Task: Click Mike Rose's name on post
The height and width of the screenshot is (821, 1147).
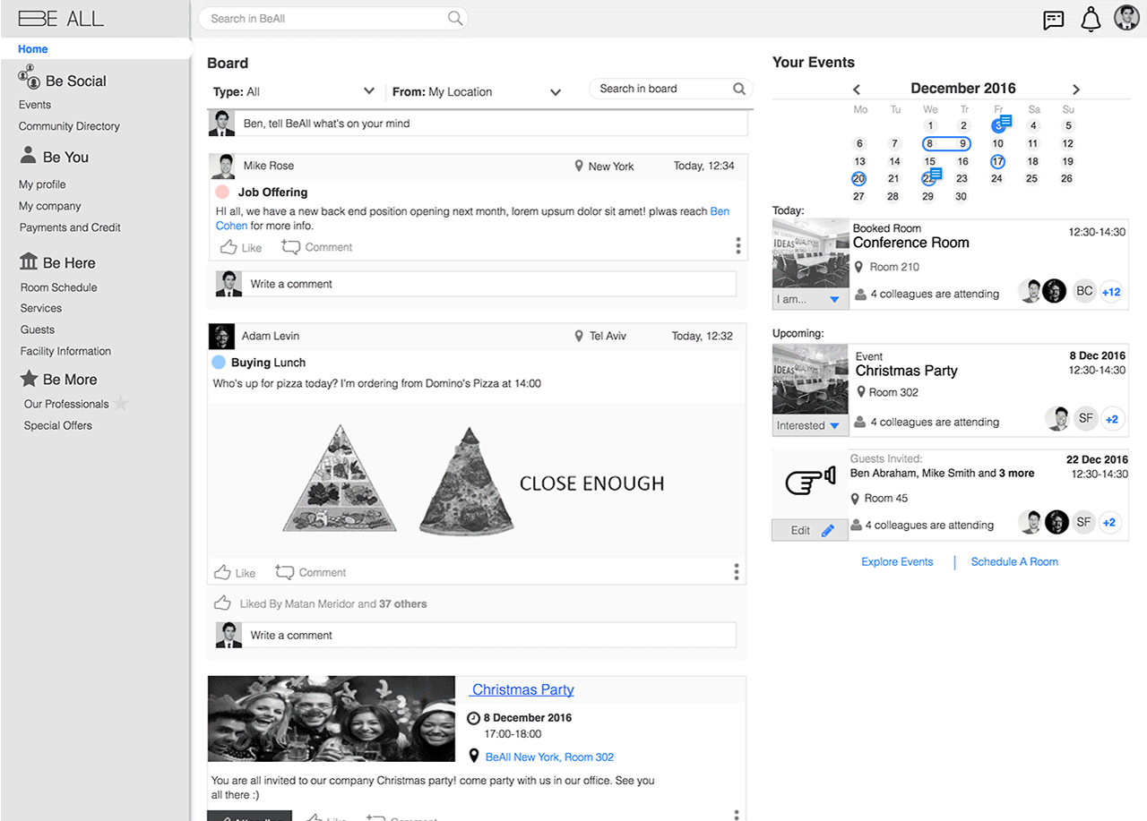Action: tap(269, 166)
